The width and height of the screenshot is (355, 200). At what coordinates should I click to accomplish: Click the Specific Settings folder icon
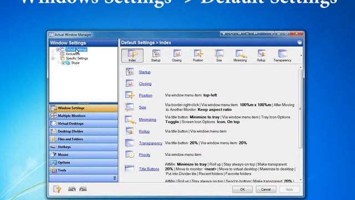[63, 58]
